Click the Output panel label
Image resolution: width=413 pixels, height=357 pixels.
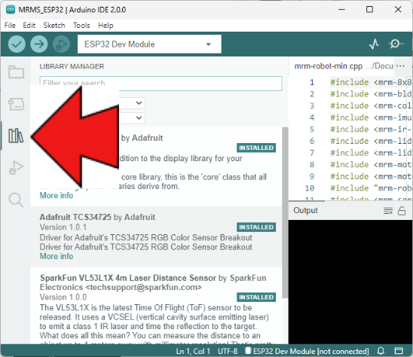tap(305, 210)
